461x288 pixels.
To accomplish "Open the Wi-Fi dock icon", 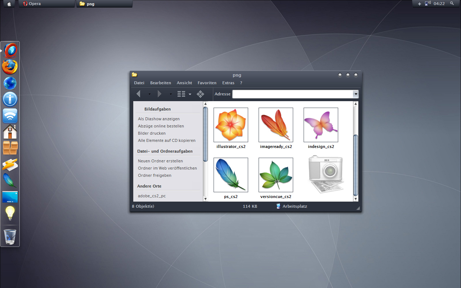I will pos(10,116).
